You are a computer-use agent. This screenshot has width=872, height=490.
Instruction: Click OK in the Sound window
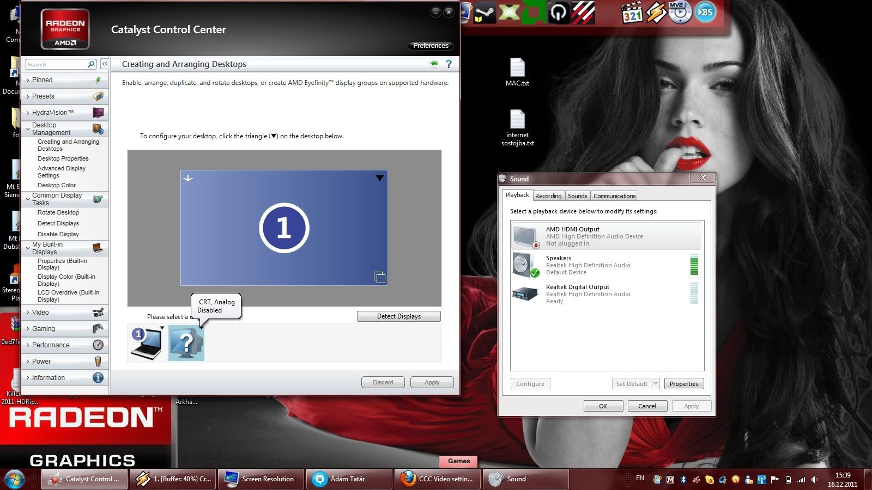[603, 406]
